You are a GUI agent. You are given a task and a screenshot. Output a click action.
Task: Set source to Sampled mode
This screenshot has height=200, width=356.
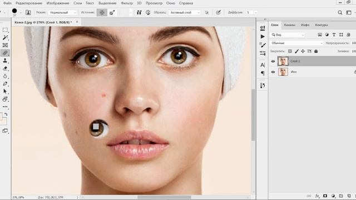pos(102,12)
